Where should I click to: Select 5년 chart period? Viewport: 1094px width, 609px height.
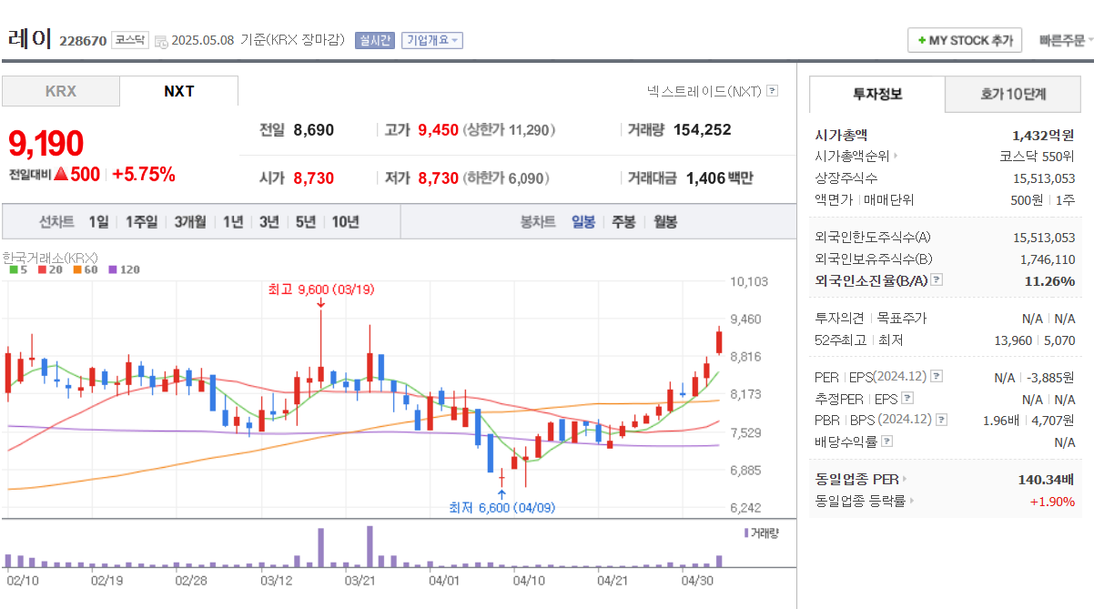[306, 222]
